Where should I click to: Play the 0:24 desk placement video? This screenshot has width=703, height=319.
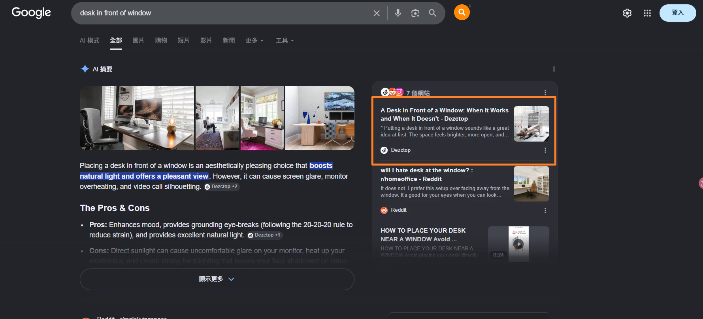[x=518, y=244]
